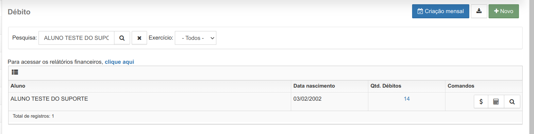The height and width of the screenshot is (134, 534).
Task: Open the calculator command for the student
Action: [496, 102]
